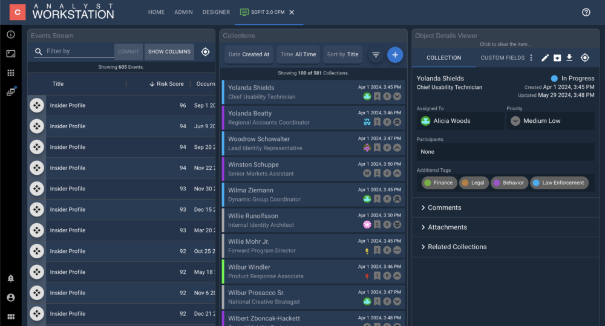The width and height of the screenshot is (605, 326).
Task: Open the Time All Time dropdown
Action: (298, 54)
